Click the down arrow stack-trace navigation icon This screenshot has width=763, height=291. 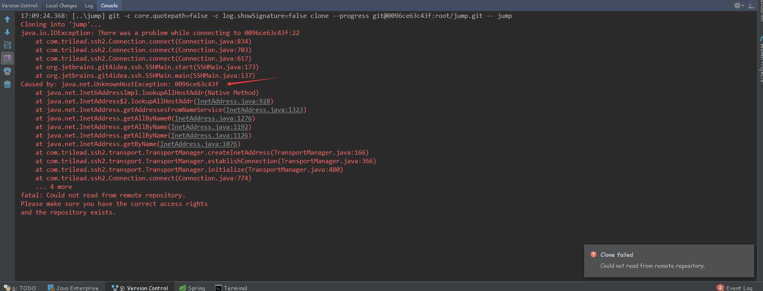click(x=7, y=32)
